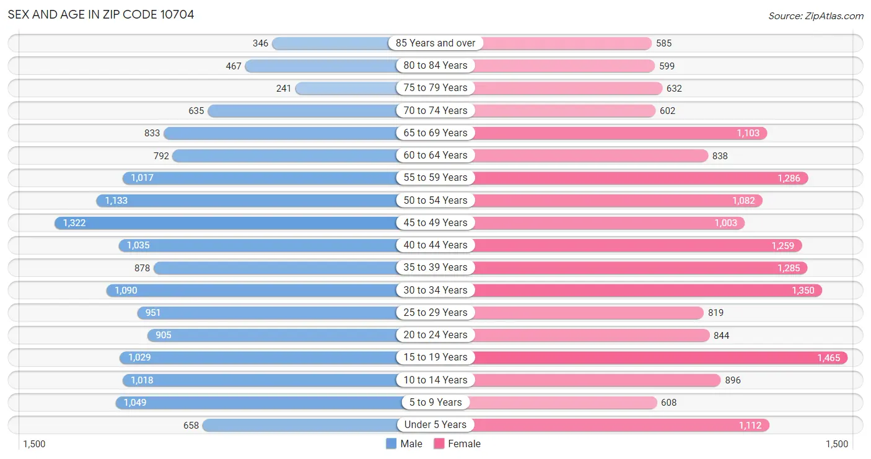Click the blue Male legend swatch
Image resolution: width=871 pixels, height=459 pixels.
(x=391, y=444)
